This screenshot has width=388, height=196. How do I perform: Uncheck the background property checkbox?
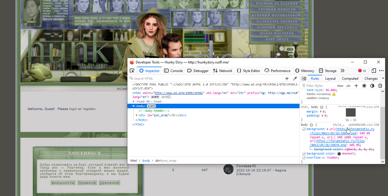click(304, 129)
